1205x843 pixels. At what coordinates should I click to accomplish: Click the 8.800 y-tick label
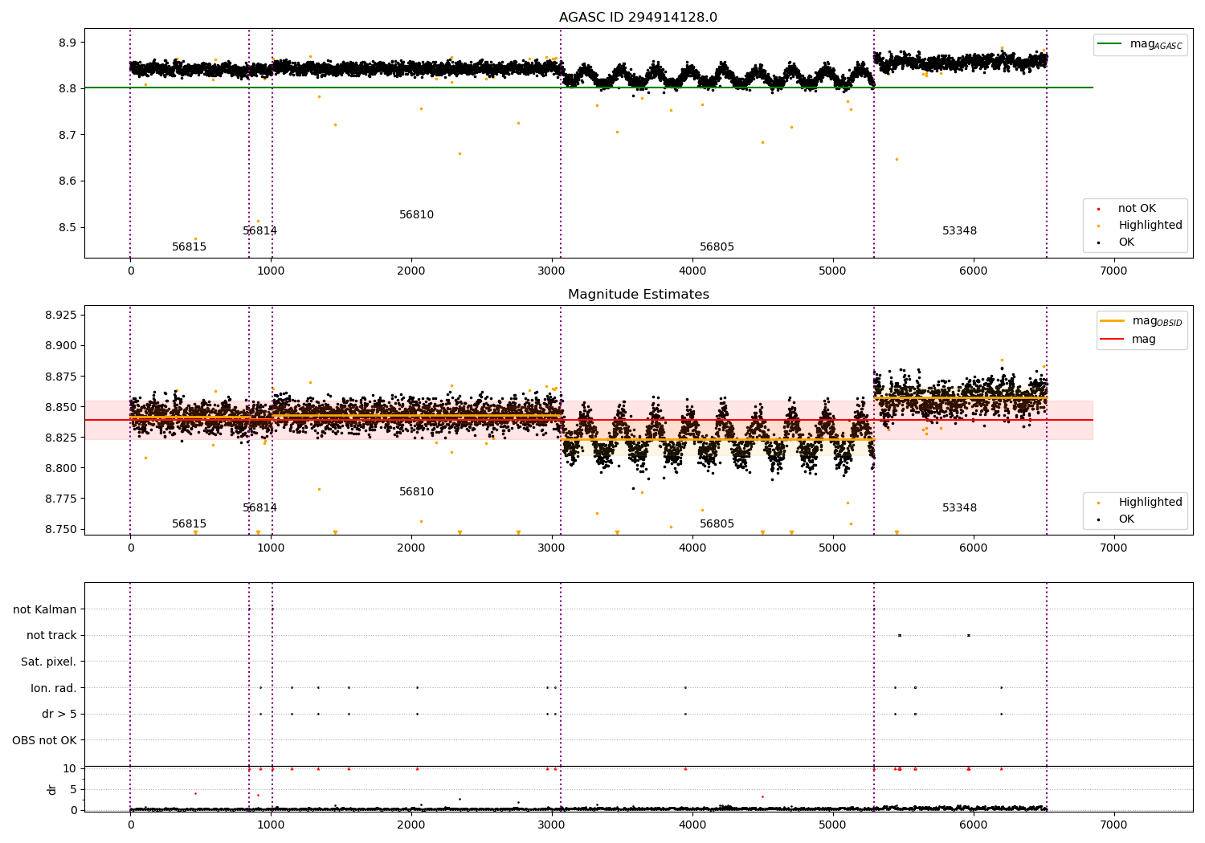(x=61, y=468)
